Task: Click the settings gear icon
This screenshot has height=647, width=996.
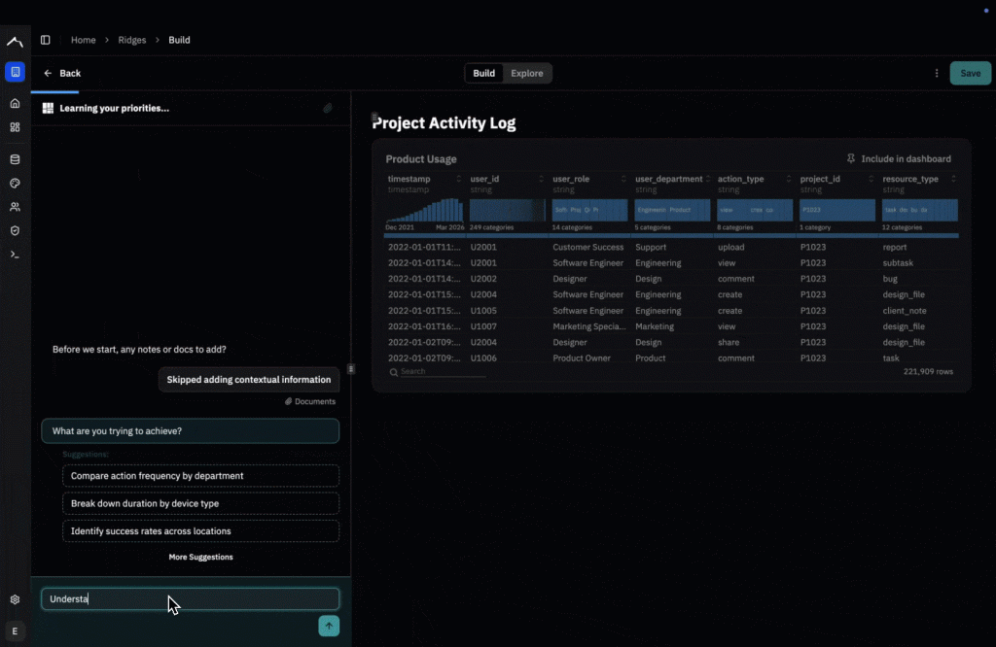Action: pyautogui.click(x=15, y=600)
